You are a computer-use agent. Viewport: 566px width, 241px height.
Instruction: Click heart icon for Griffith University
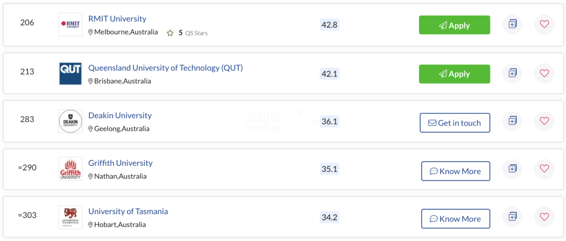click(x=544, y=168)
